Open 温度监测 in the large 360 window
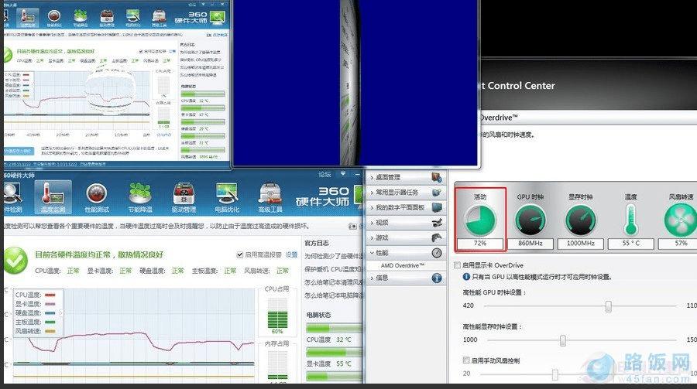Viewport: 697px width, 389px height. coord(53,198)
